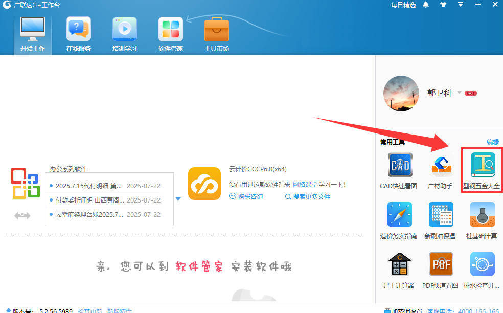Expand the recent files dropdown arrow

coord(178,199)
